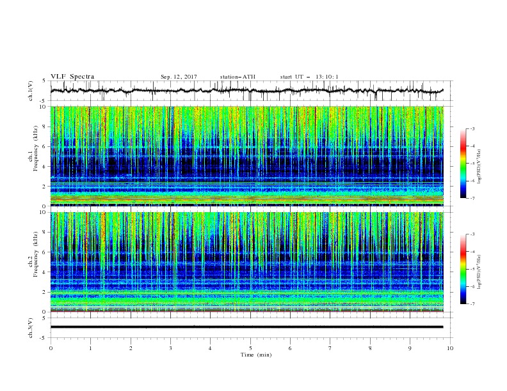Click the ch.3 flat black trace
The image size is (507, 391).
pyautogui.click(x=246, y=327)
